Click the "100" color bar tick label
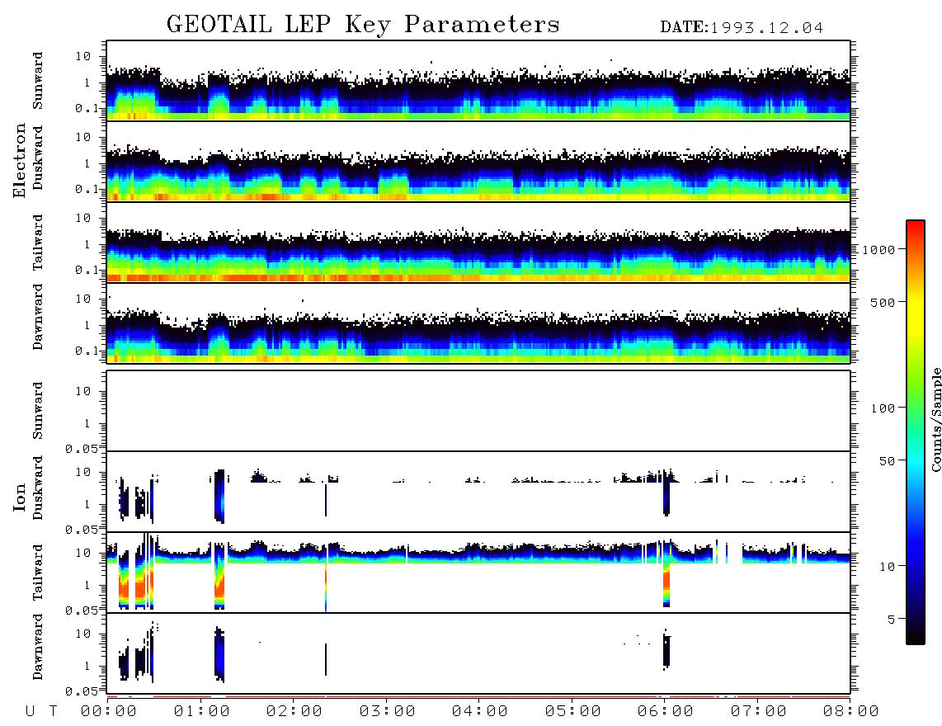The width and height of the screenshot is (942, 726). point(883,408)
